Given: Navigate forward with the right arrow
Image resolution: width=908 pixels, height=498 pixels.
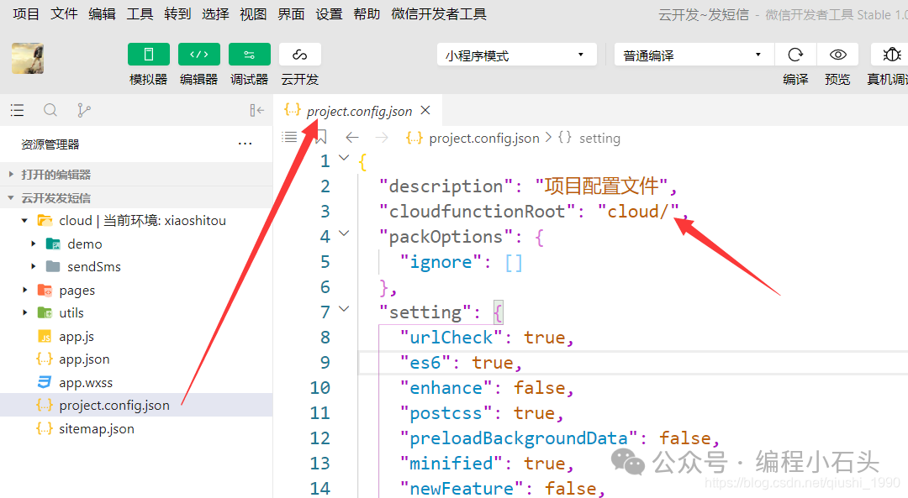Looking at the screenshot, I should 382,137.
